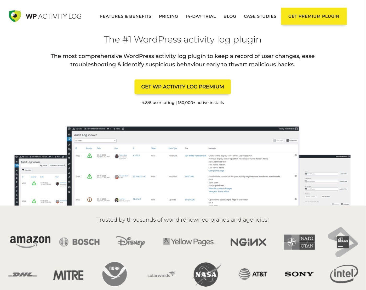This screenshot has height=290, width=366.
Task: Click the right filter panel screenshot
Action: [x=324, y=180]
